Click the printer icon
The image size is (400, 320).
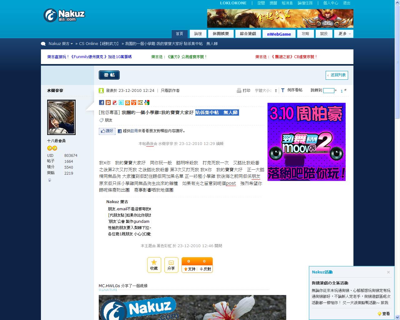point(239,91)
